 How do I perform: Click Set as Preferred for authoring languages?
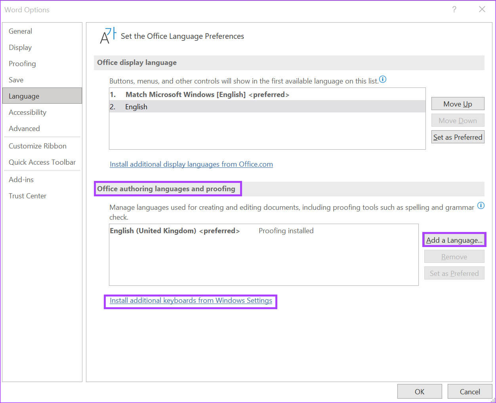[454, 273]
